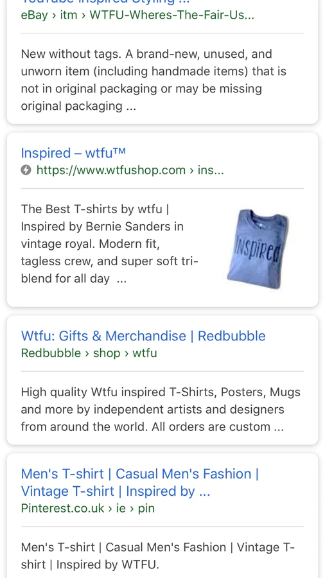This screenshot has width=325, height=578.
Task: Tap the AMP lightning bolt icon
Action: [26, 170]
